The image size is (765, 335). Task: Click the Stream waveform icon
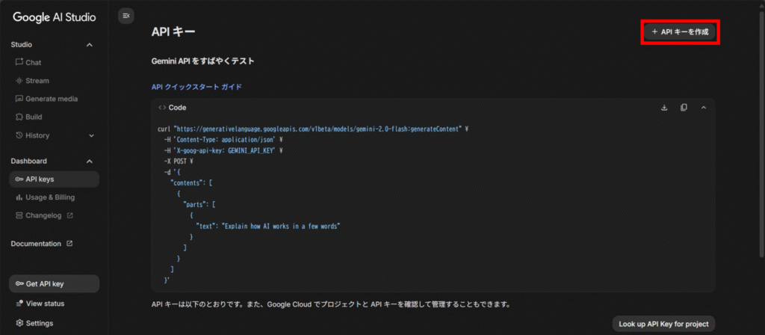click(x=19, y=81)
